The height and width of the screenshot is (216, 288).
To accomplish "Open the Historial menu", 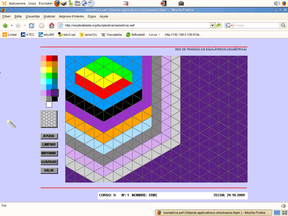I will pyautogui.click(x=49, y=16).
